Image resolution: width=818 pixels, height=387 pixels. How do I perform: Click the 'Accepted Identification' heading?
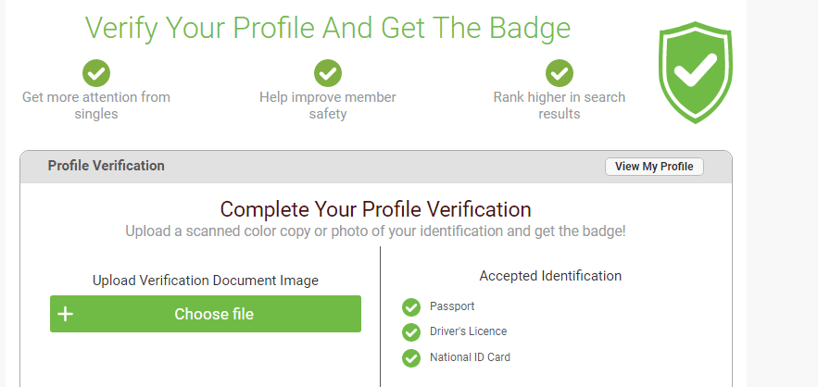(550, 276)
